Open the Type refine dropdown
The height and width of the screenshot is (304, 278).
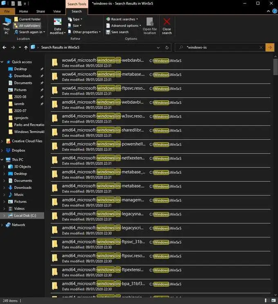75,19
